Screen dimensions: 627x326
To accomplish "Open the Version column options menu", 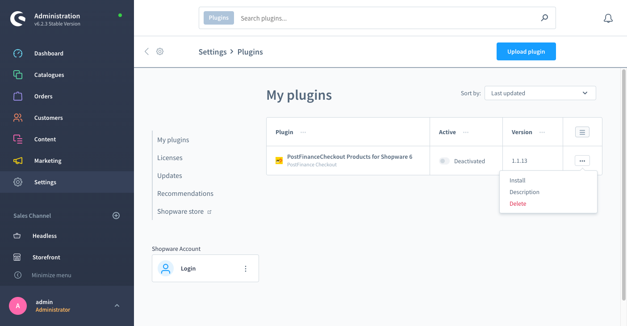I will 542,132.
